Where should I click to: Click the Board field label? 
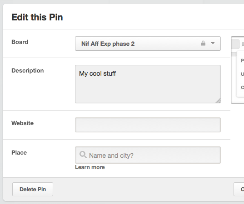tap(20, 42)
